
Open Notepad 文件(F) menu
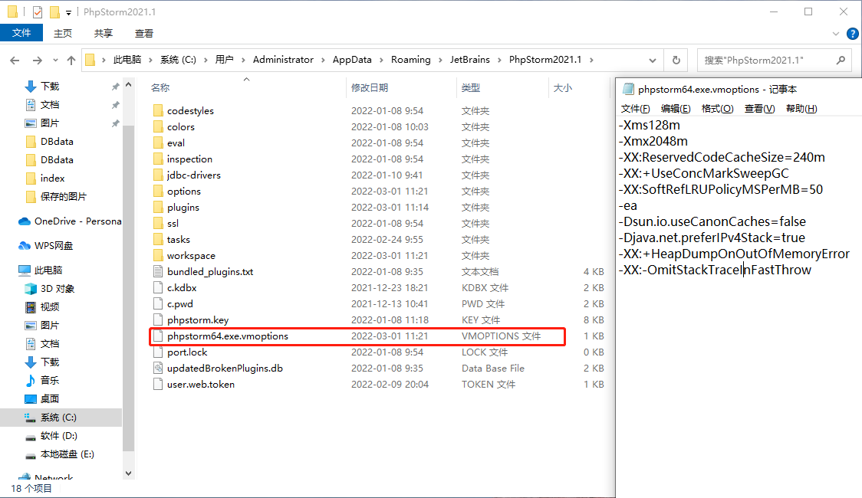pos(635,109)
